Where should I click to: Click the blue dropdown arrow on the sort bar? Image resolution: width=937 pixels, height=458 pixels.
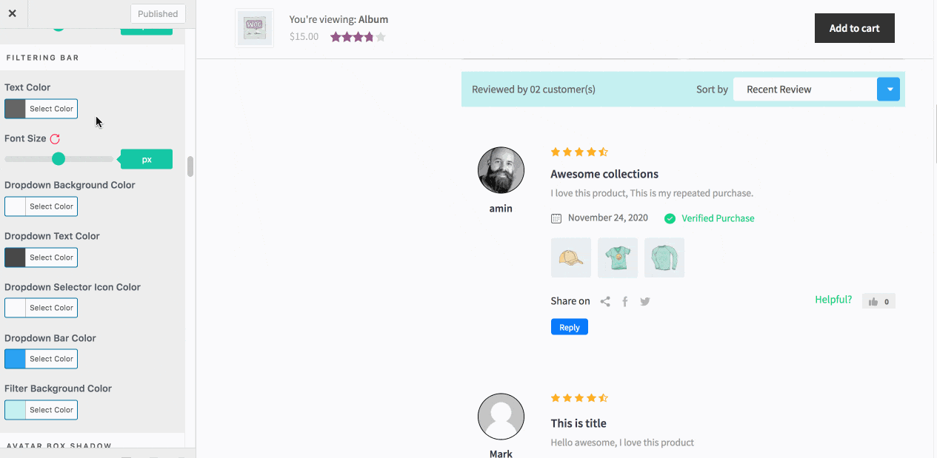(888, 89)
